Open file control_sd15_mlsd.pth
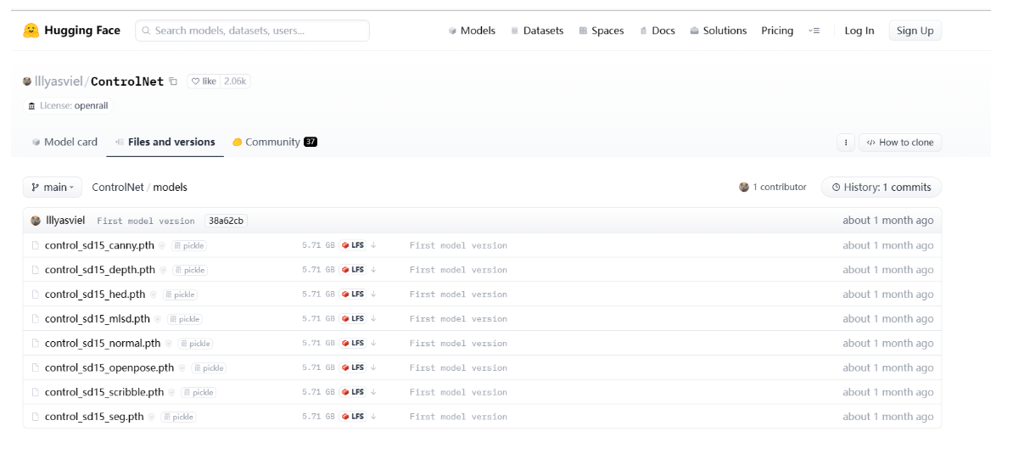The image size is (1013, 454). pos(98,319)
